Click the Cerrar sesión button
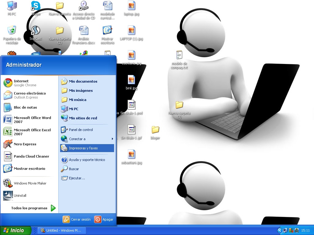The image size is (314, 235). pos(77,219)
